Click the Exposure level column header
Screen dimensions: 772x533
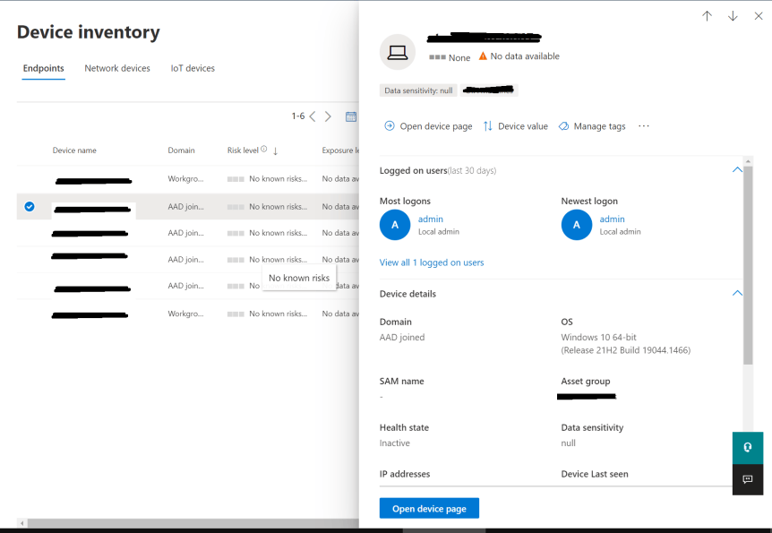(340, 150)
